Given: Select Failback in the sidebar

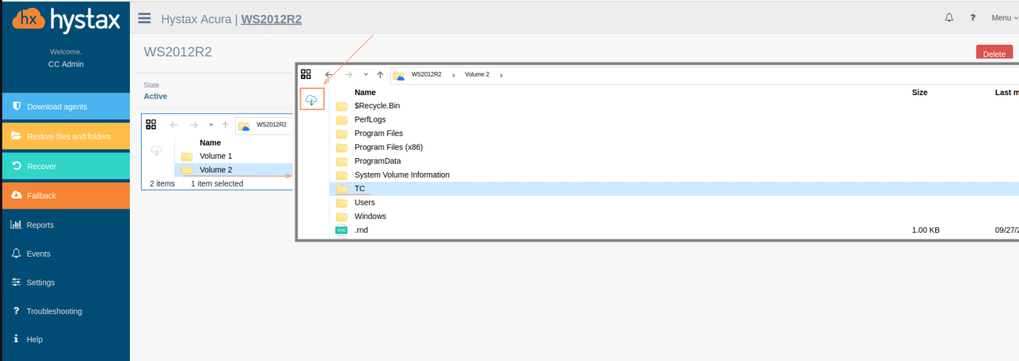Looking at the screenshot, I should 66,195.
